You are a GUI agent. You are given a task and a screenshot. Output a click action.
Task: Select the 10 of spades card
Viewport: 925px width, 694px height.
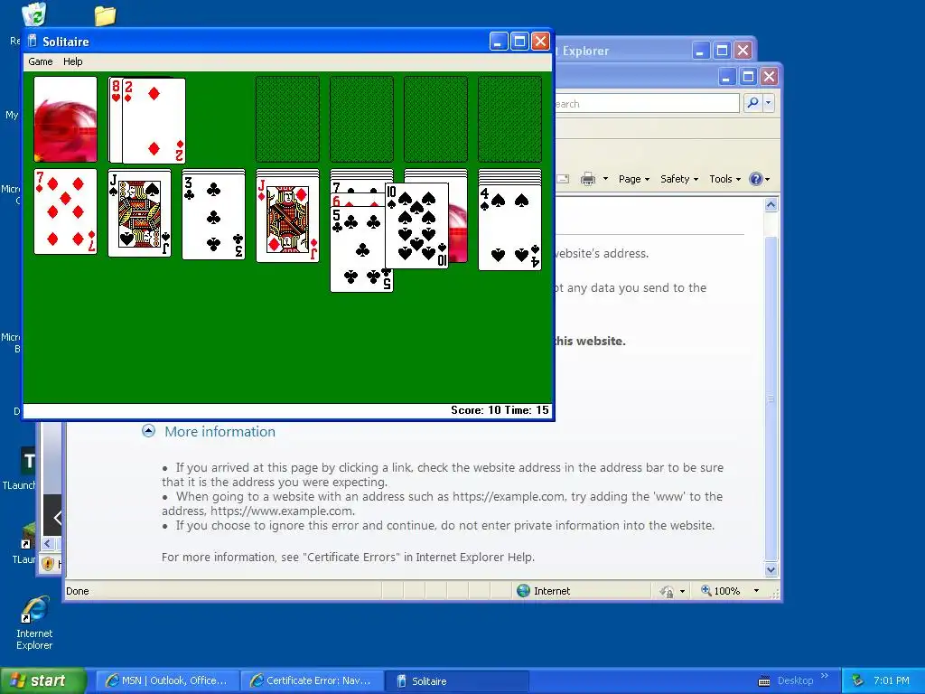[x=416, y=226]
